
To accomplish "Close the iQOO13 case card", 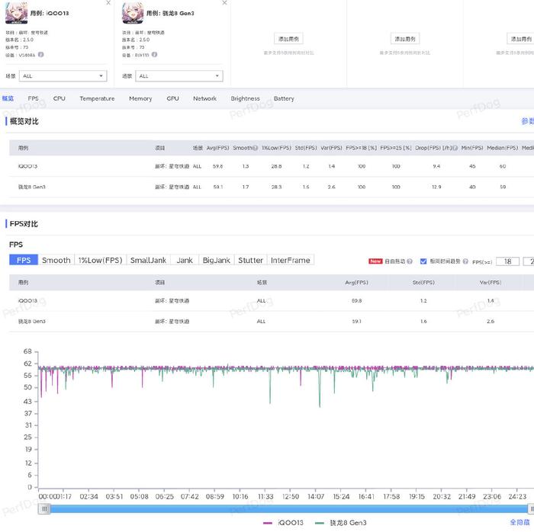I will pos(108,3).
